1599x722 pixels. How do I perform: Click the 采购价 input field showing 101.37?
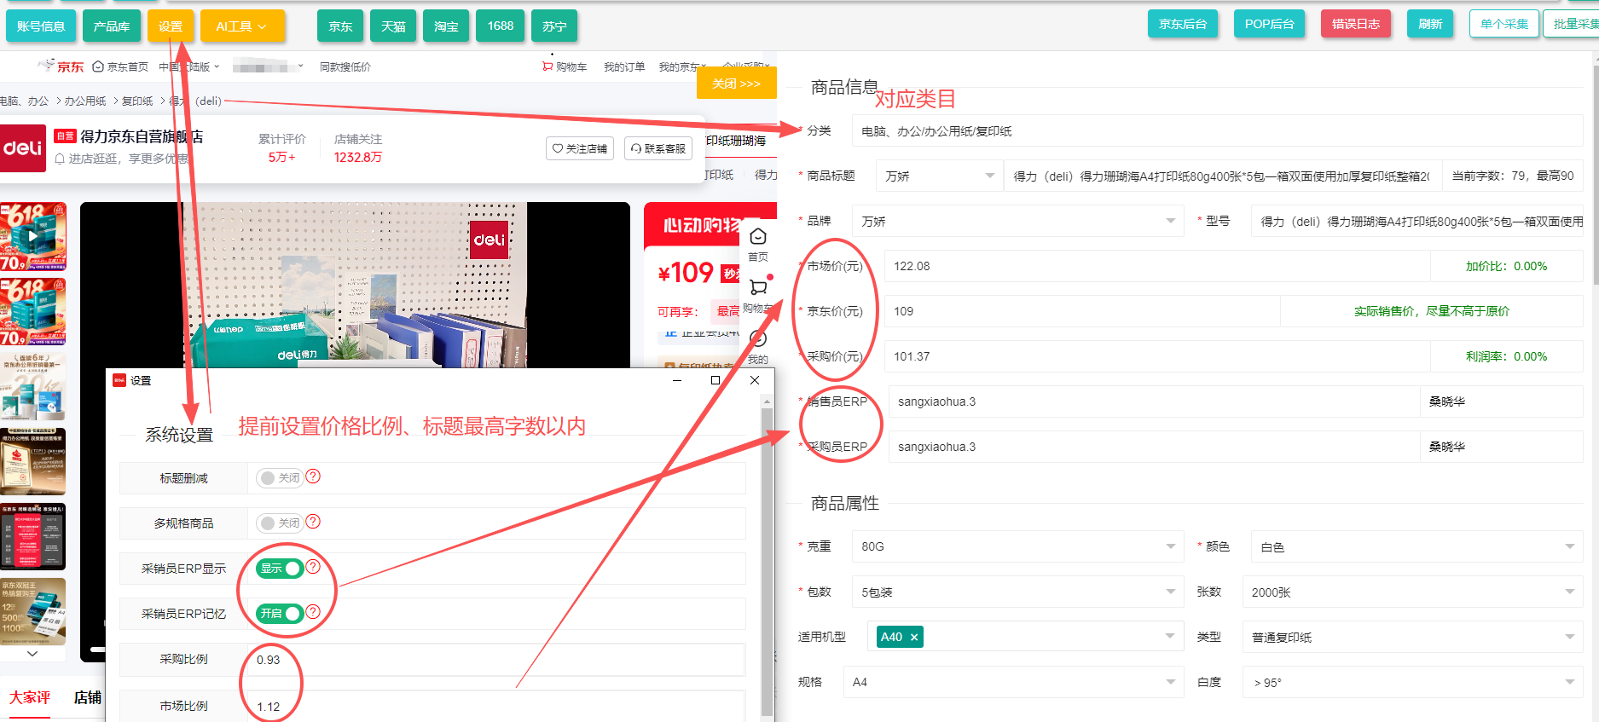1156,356
